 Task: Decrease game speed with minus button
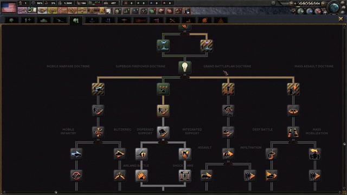[292, 3]
